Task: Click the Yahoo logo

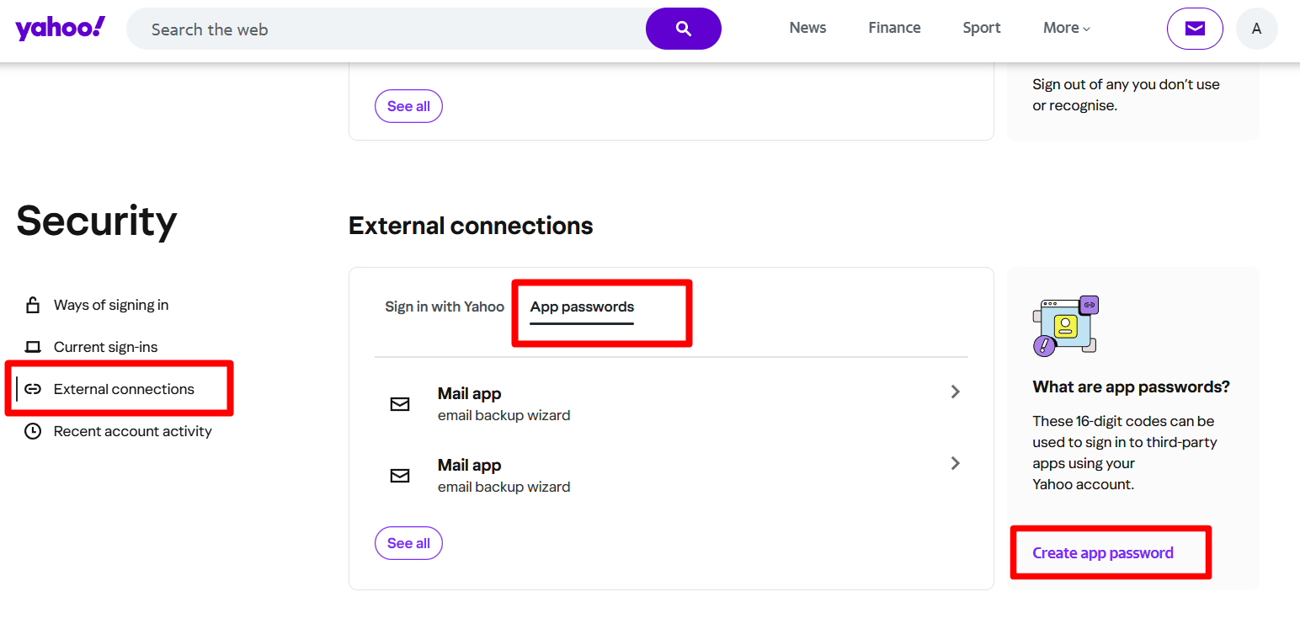Action: coord(61,29)
